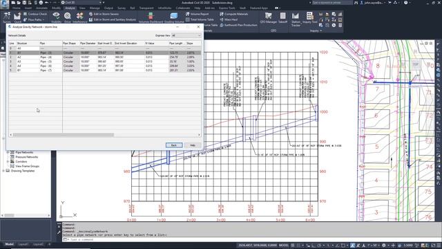Viewport: 442px width, 249px height.
Task: Click the user sign-in account icon in title bar
Action: pyautogui.click(x=361, y=3)
